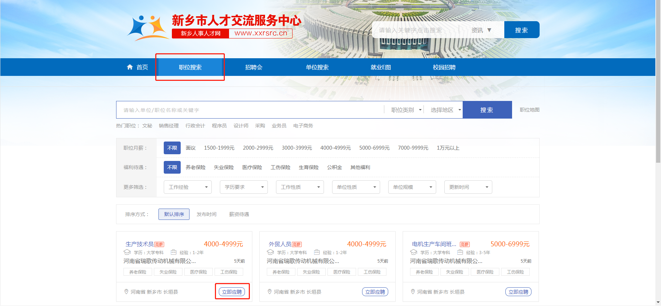Open the 校园招聘 navigation tab
The height and width of the screenshot is (306, 661).
pos(444,67)
